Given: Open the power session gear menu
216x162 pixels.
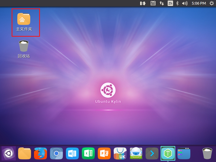Looking at the screenshot, I should [212, 3].
